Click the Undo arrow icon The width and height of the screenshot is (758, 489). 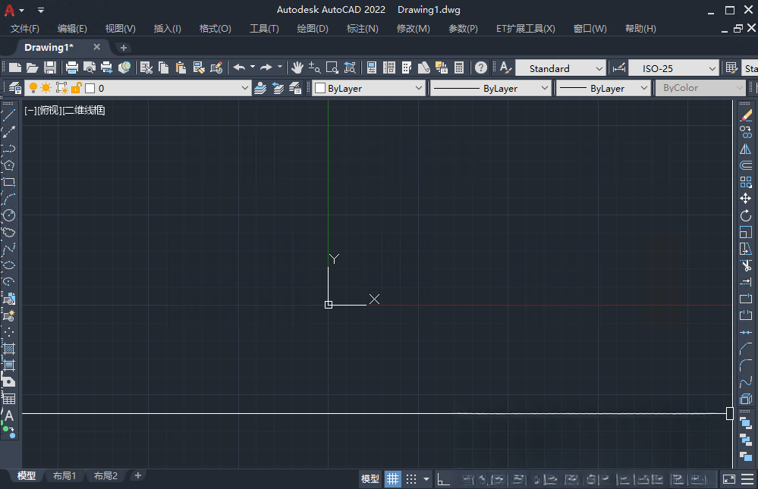point(239,67)
